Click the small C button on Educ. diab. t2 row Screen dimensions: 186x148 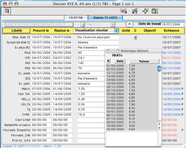pyautogui.click(x=136, y=37)
